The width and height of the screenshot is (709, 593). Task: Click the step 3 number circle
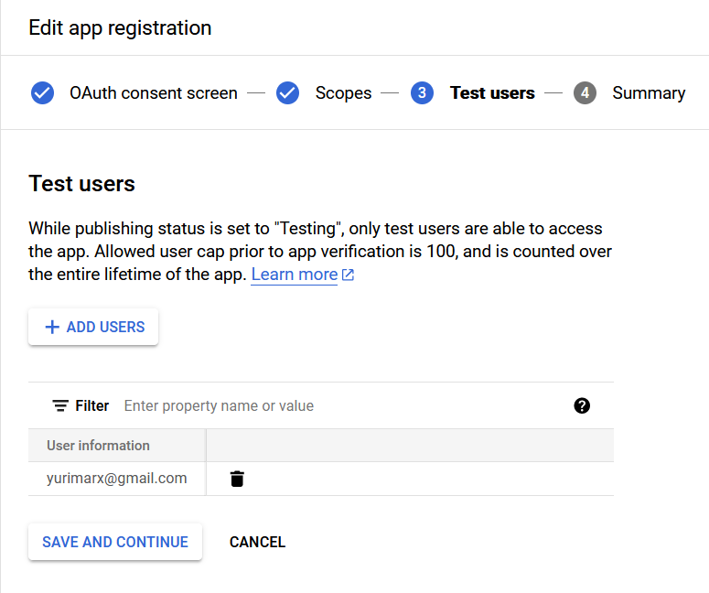(x=422, y=92)
